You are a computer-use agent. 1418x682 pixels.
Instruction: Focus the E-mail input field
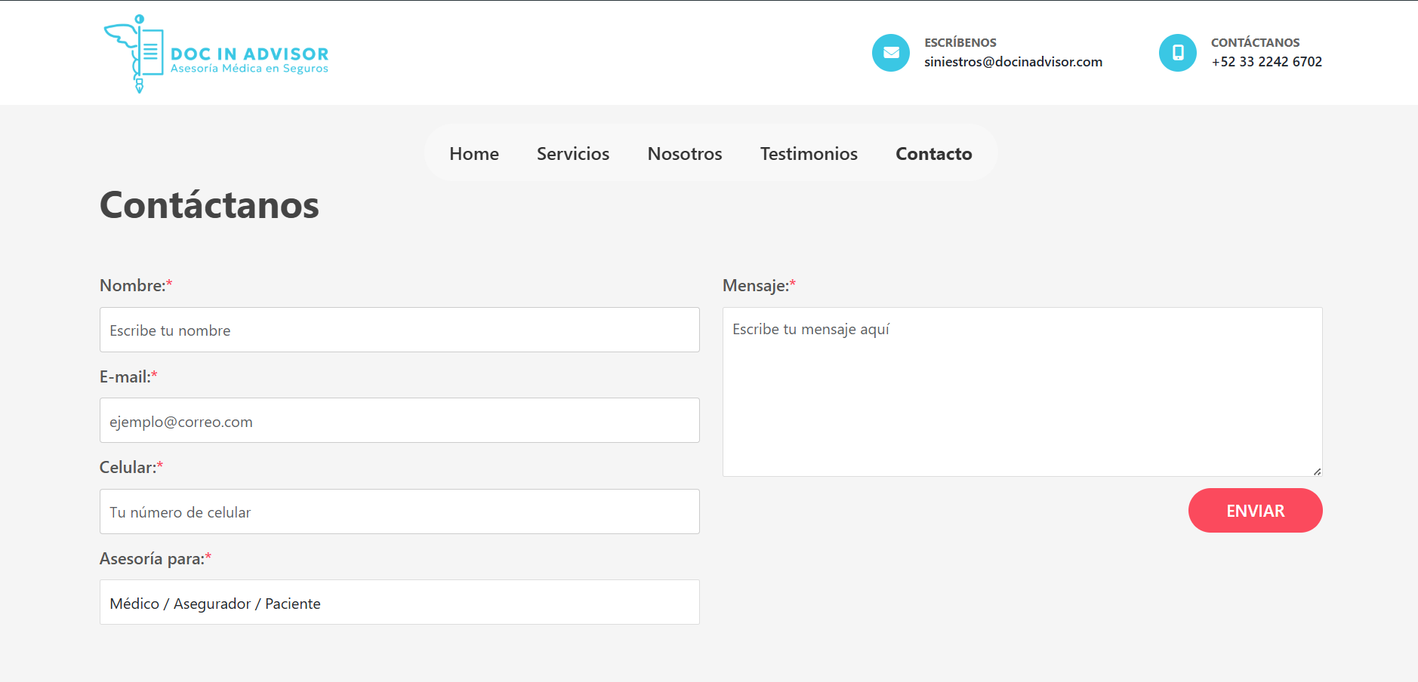399,420
